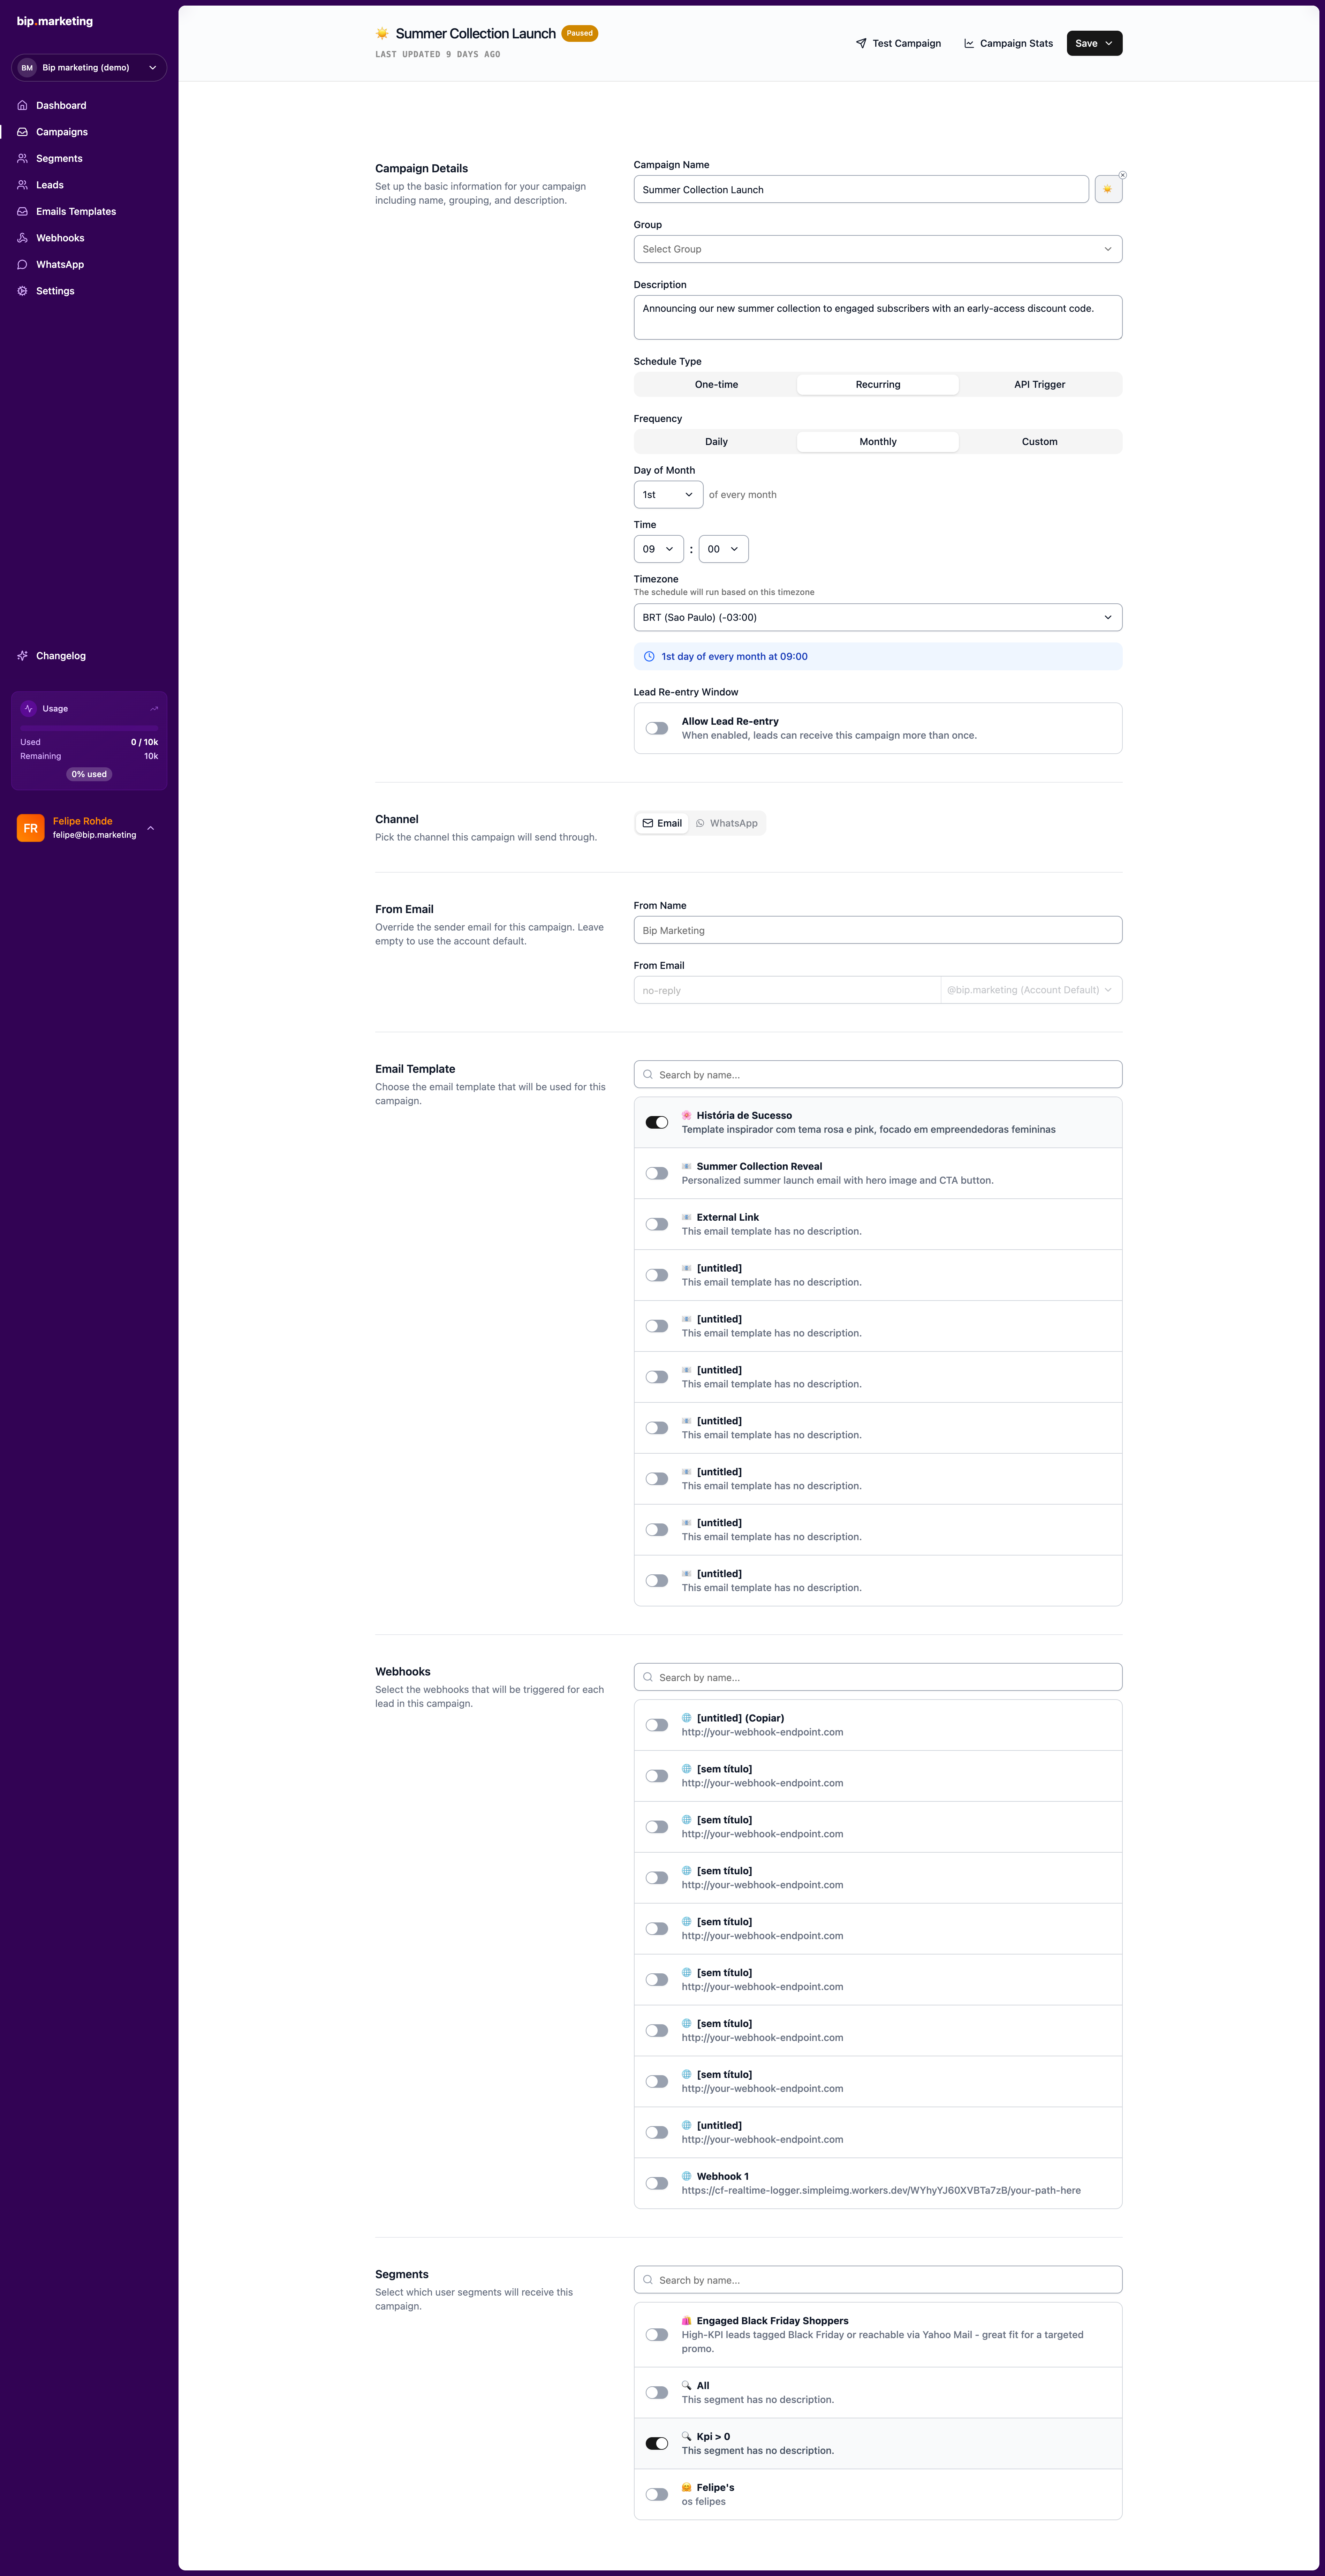Open the Bip marketing (demo) workspace switcher
The image size is (1325, 2576).
(x=89, y=68)
